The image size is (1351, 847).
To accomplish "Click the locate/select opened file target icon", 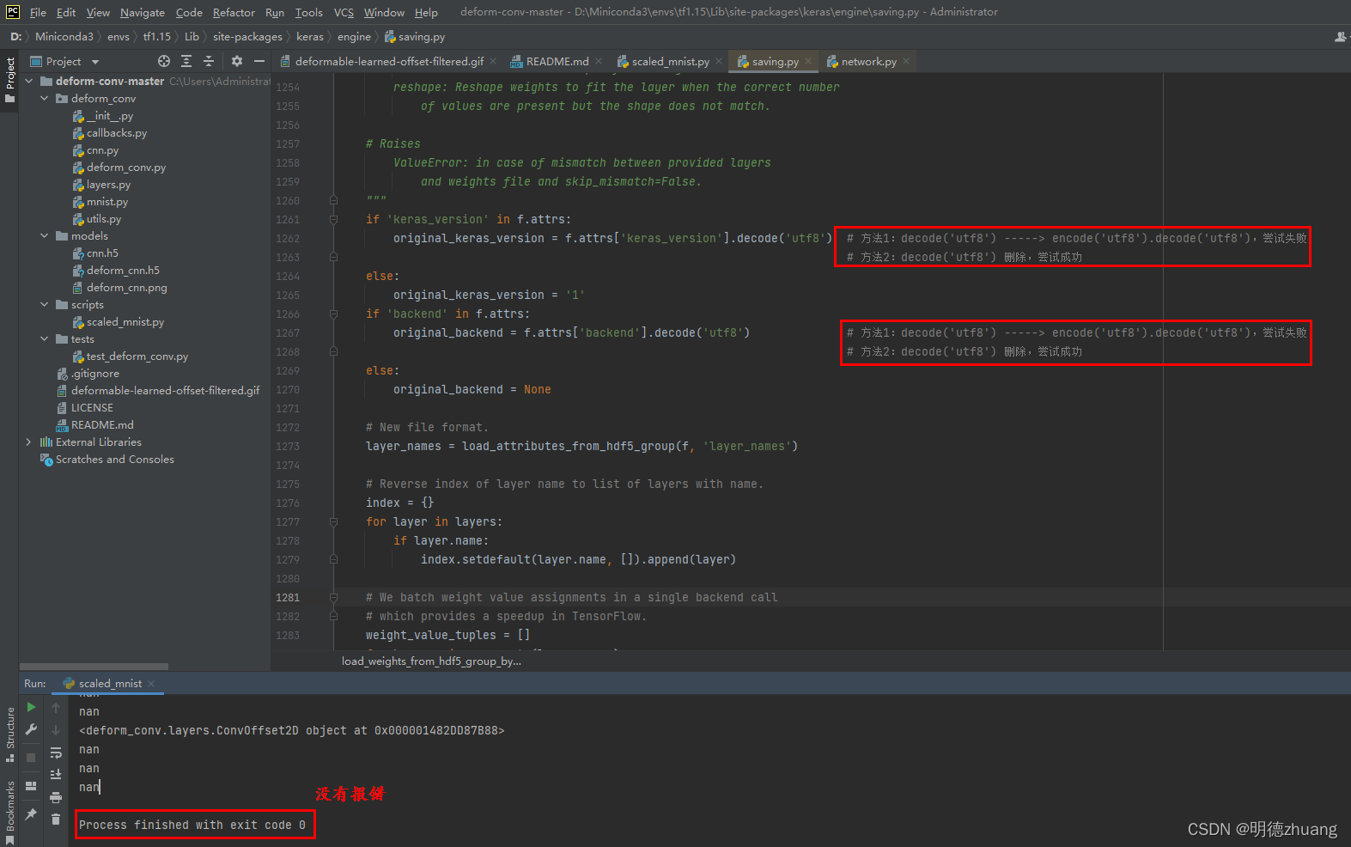I will pyautogui.click(x=164, y=61).
